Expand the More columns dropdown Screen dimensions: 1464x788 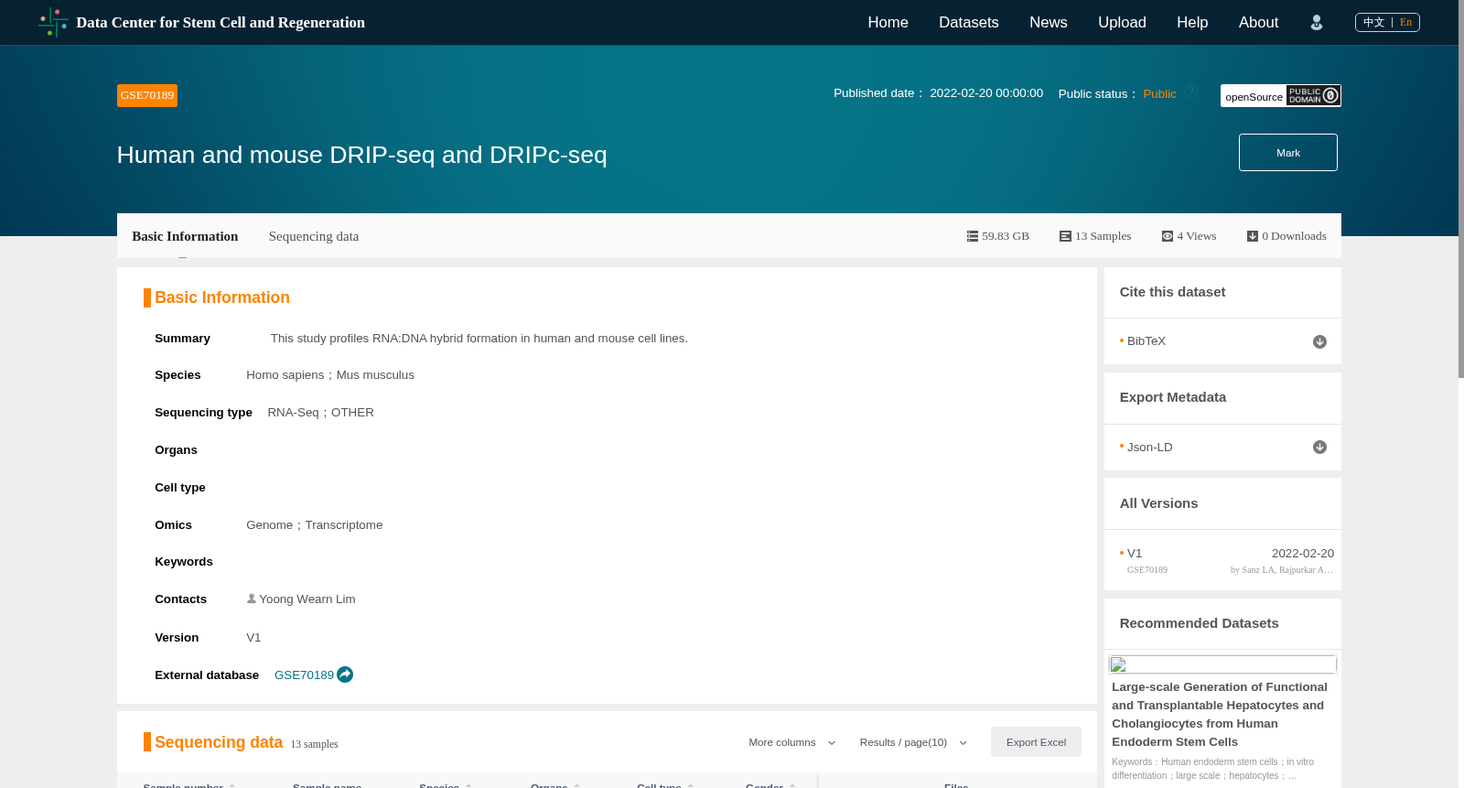(792, 742)
